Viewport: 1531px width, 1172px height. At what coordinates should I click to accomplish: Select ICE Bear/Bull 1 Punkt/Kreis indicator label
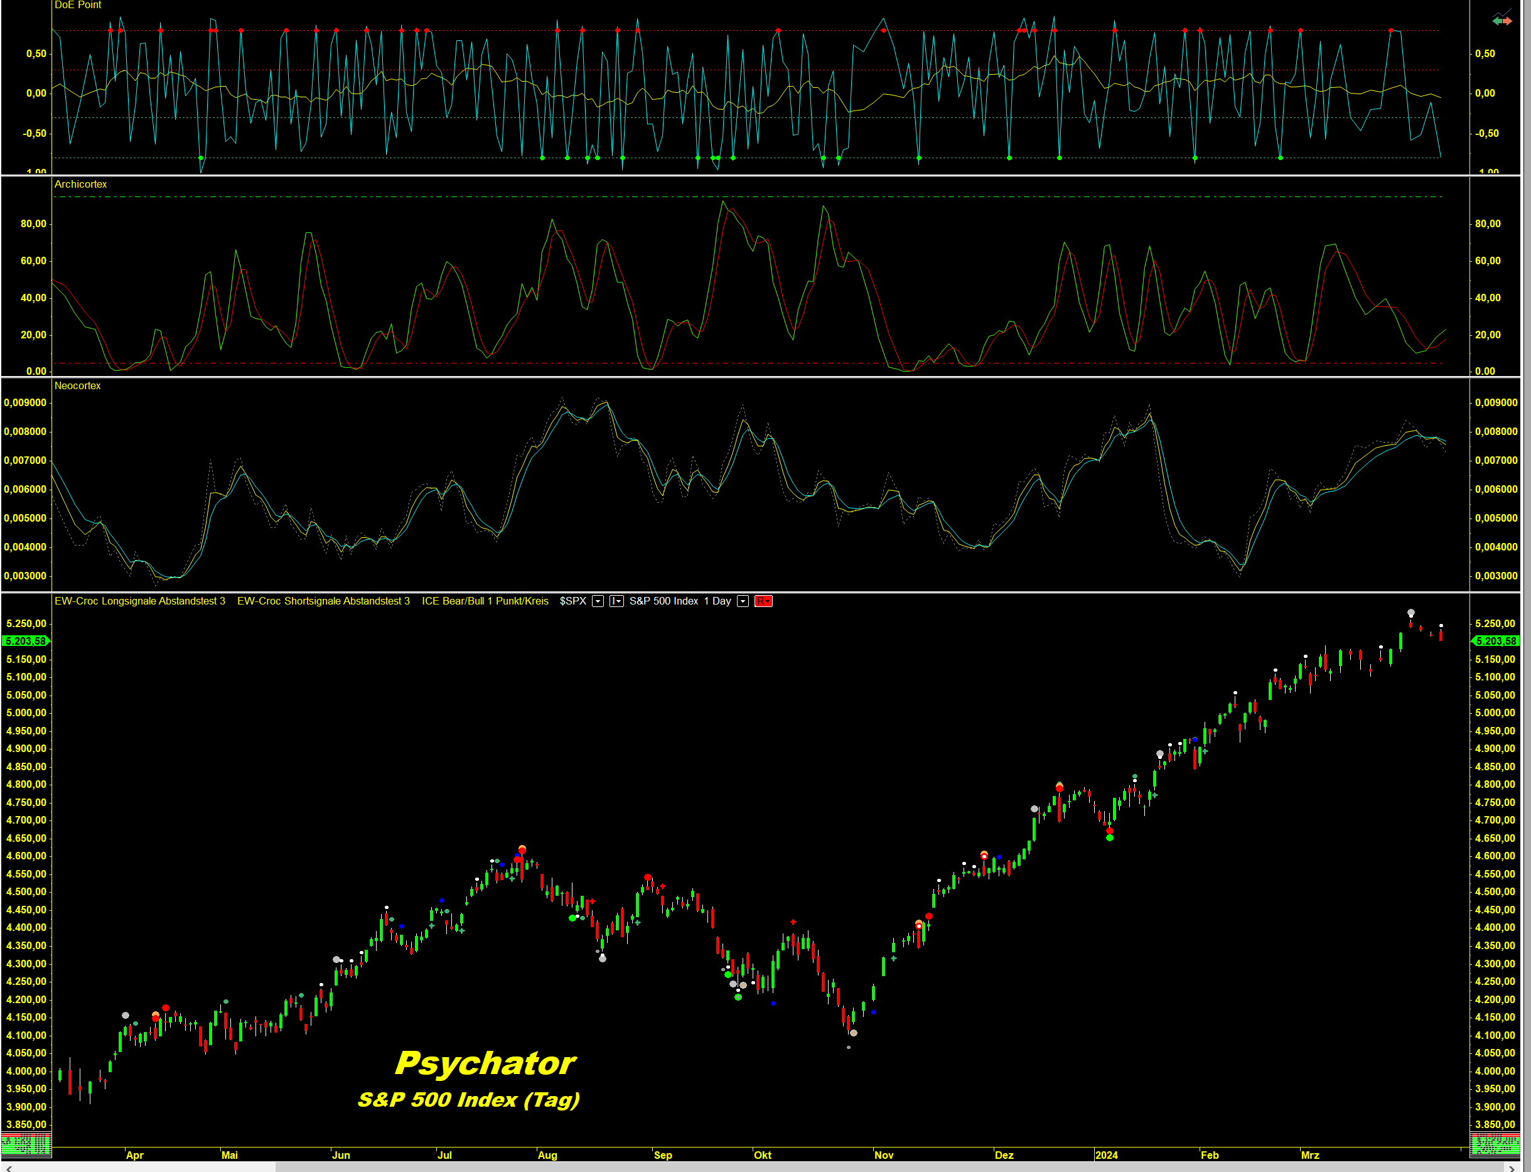[x=485, y=601]
